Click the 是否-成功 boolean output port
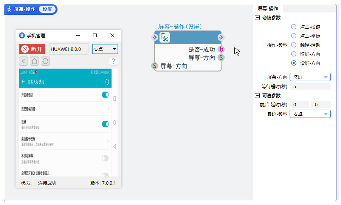This screenshot has width=341, height=205. click(221, 49)
